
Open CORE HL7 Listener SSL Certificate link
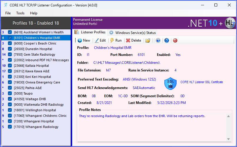click(x=201, y=82)
